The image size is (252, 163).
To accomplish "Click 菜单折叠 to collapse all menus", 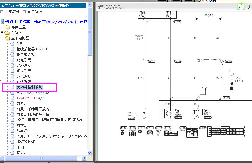I will [x=34, y=12].
